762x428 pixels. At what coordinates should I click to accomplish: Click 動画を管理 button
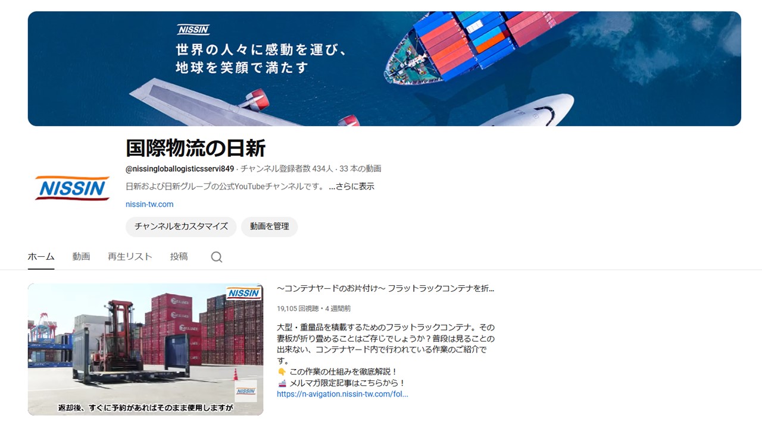(269, 226)
